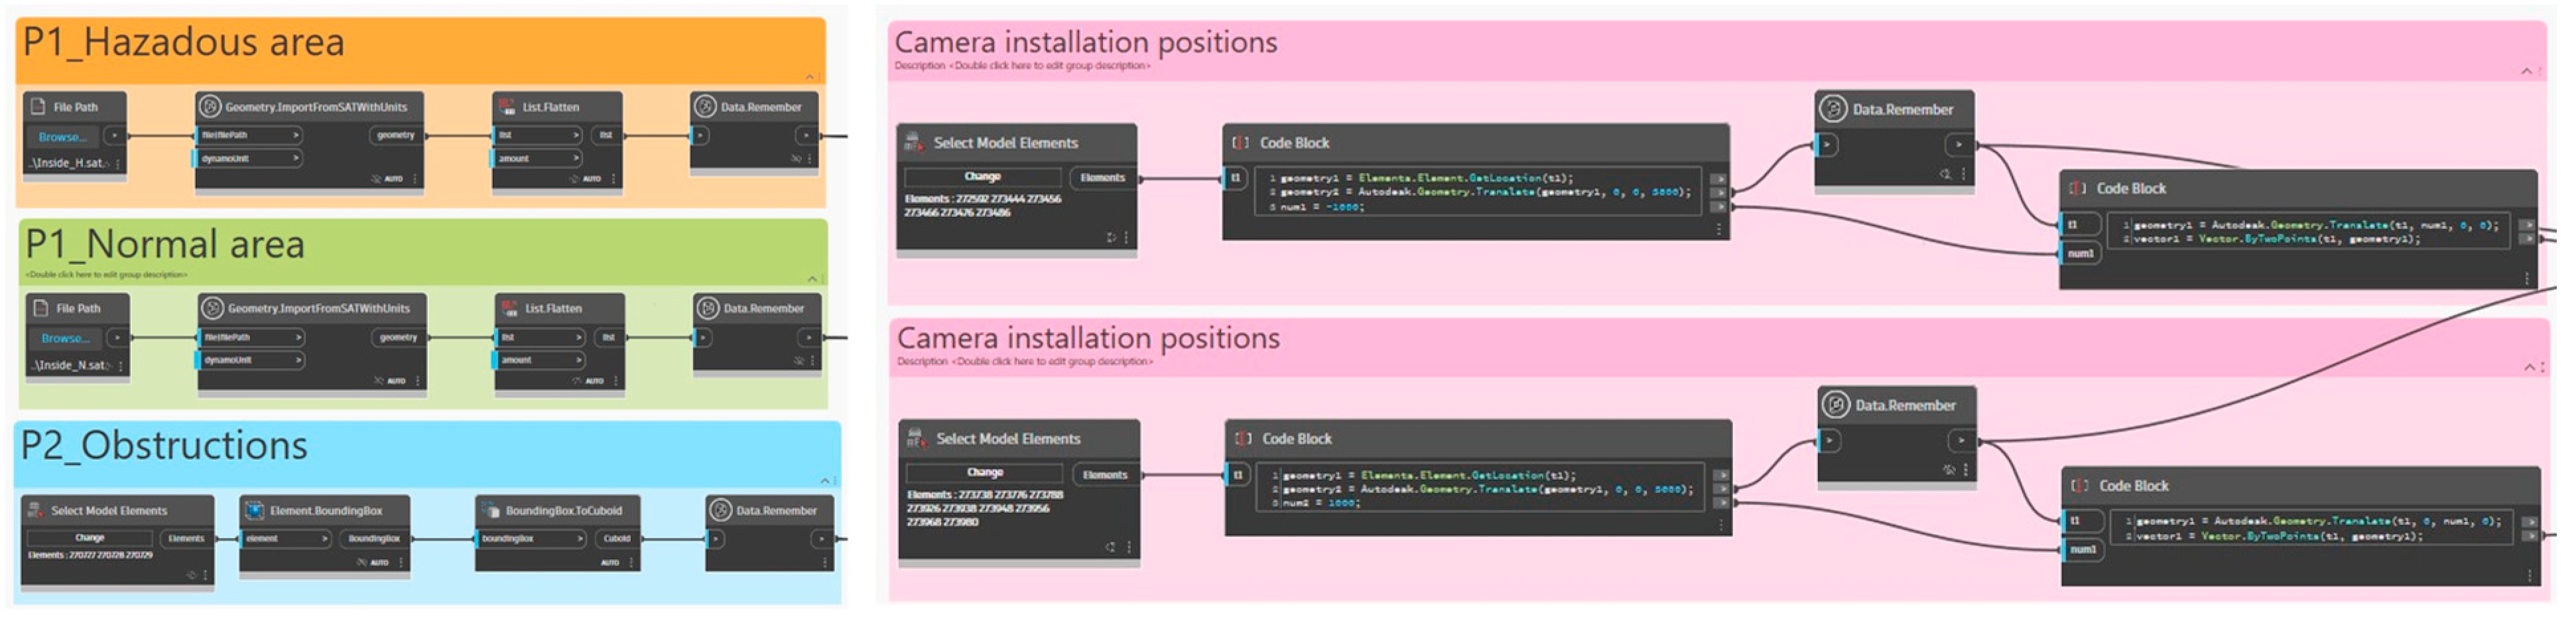Click the Data.Remember node icon in P1_Hazadous area
Screen dimensions: 2576x625
705,107
